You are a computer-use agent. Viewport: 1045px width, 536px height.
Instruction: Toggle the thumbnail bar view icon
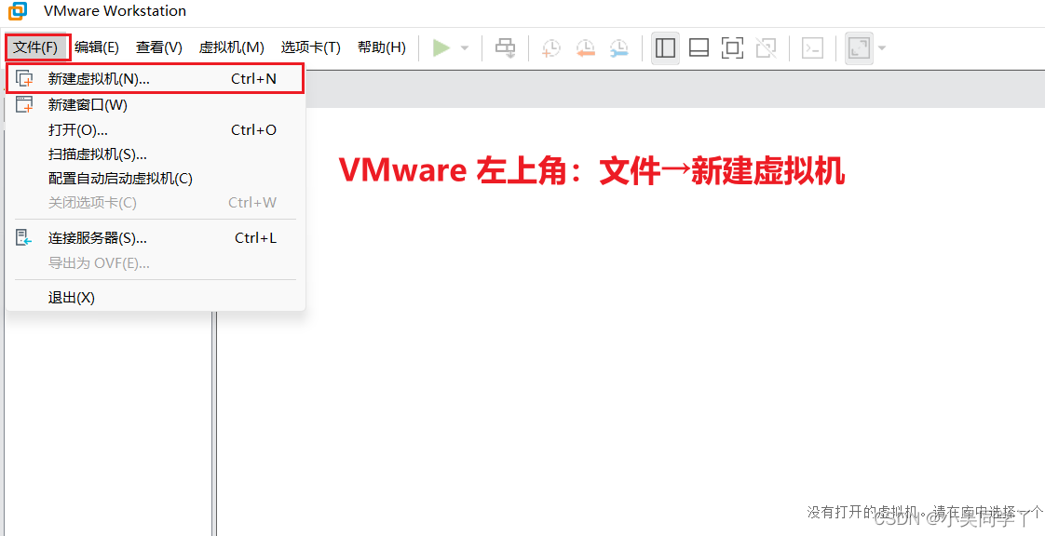(x=699, y=48)
